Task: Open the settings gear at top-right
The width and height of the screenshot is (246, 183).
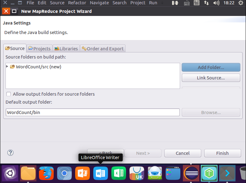Action: click(241, 3)
